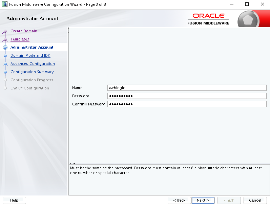270x205 pixels.
Task: Open the Create Domain step link
Action: click(x=24, y=31)
